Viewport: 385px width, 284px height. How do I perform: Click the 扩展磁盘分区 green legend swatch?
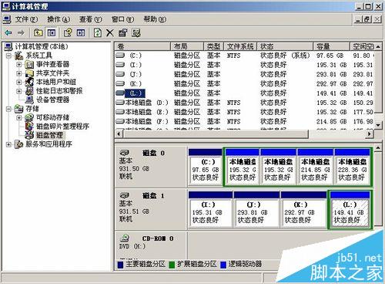172,265
